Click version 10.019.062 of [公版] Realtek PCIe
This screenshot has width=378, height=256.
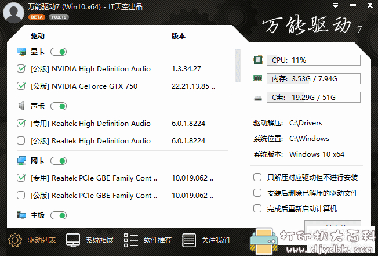tap(192, 196)
